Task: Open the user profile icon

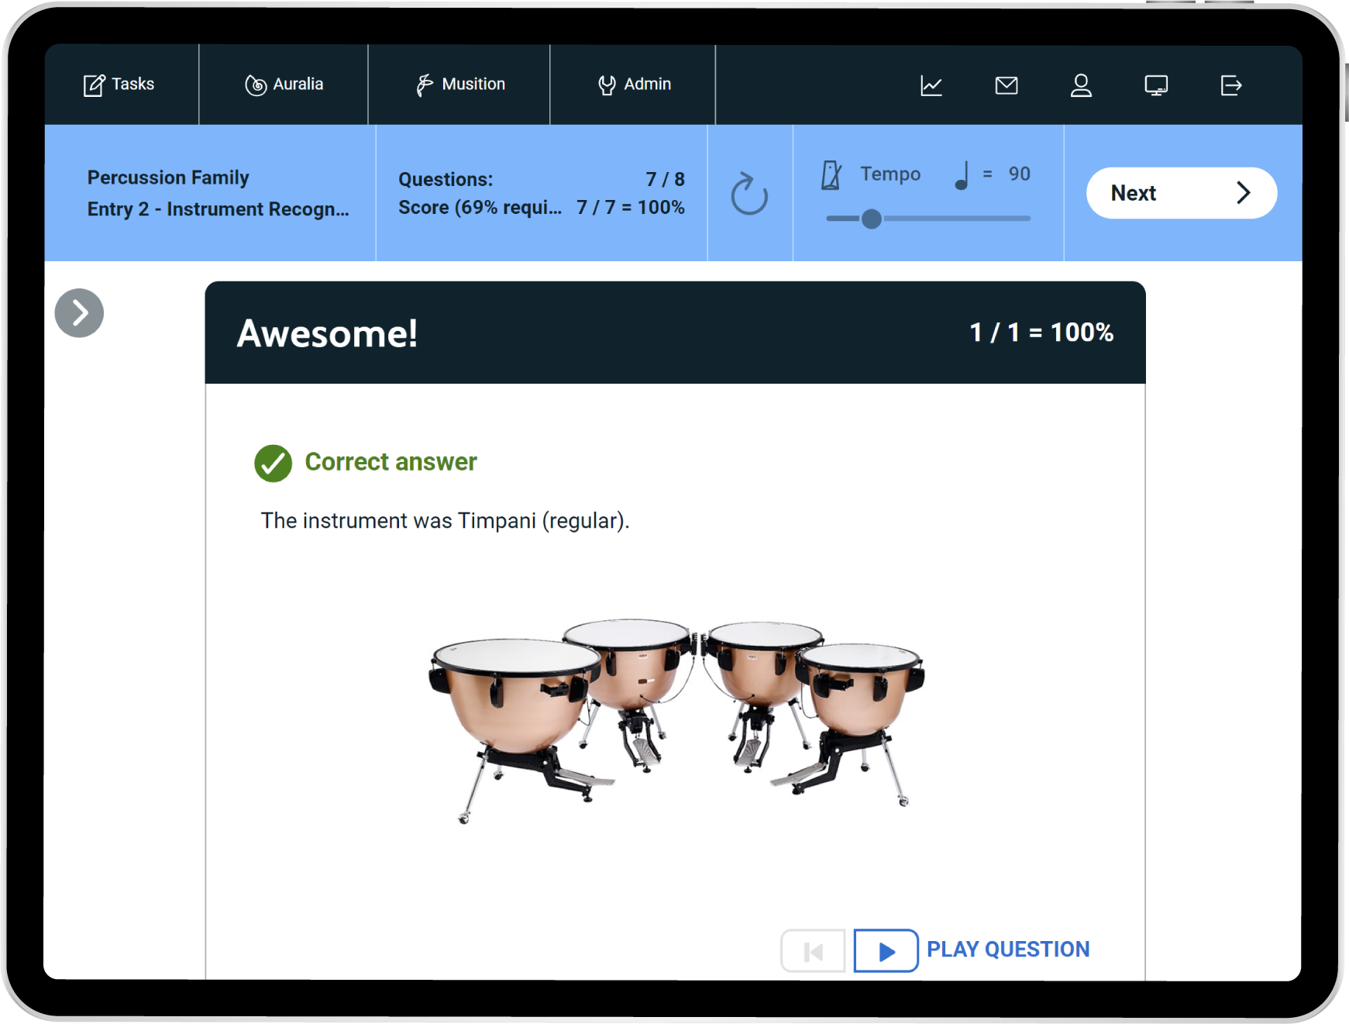Action: [1081, 85]
